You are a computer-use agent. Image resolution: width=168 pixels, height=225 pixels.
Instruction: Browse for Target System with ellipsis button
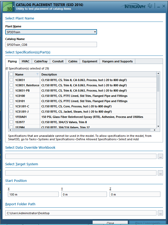point(160,173)
